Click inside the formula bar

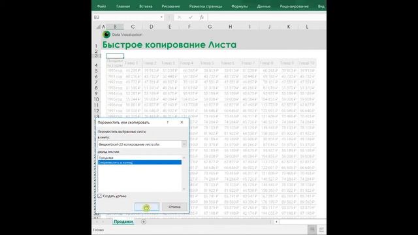click(267, 18)
